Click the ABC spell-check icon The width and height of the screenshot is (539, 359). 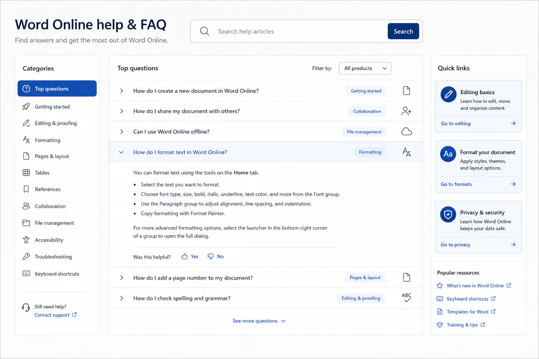pyautogui.click(x=406, y=298)
